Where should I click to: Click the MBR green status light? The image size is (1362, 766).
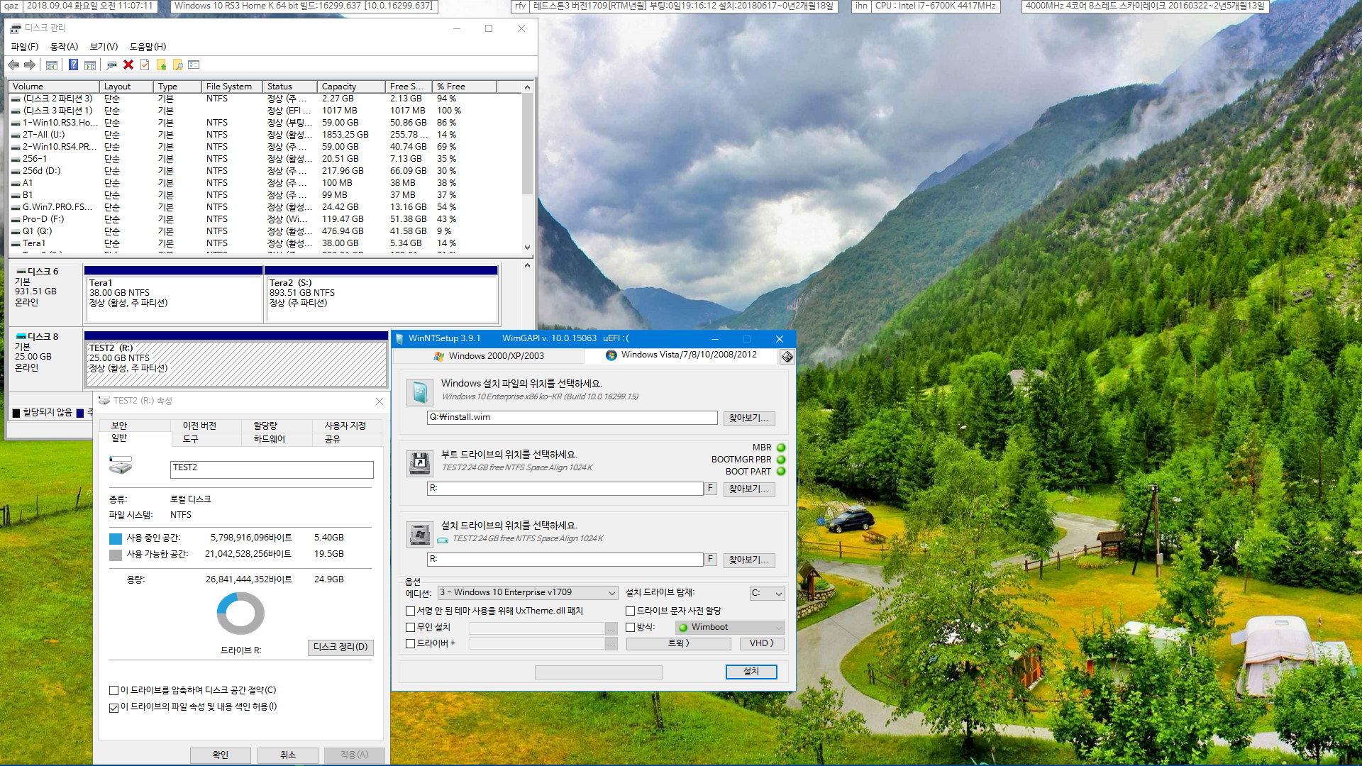781,448
